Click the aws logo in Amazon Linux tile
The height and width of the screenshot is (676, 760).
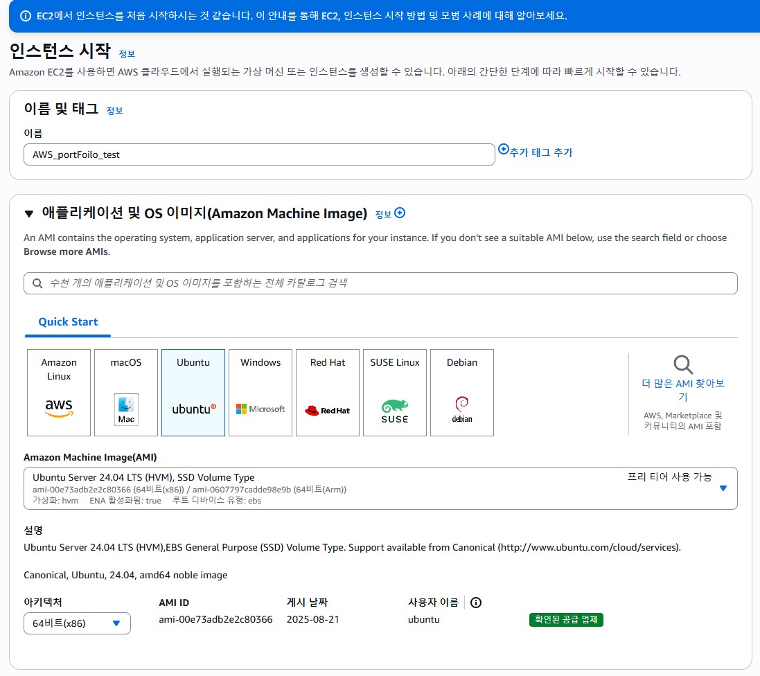point(59,408)
